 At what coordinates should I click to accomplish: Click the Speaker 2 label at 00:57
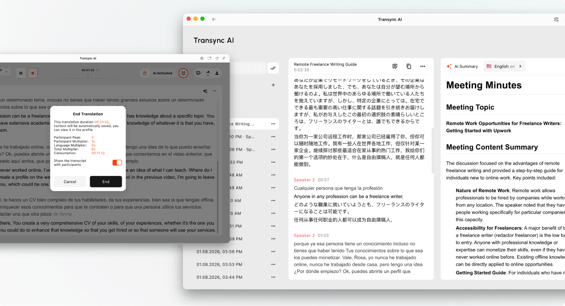click(x=304, y=180)
